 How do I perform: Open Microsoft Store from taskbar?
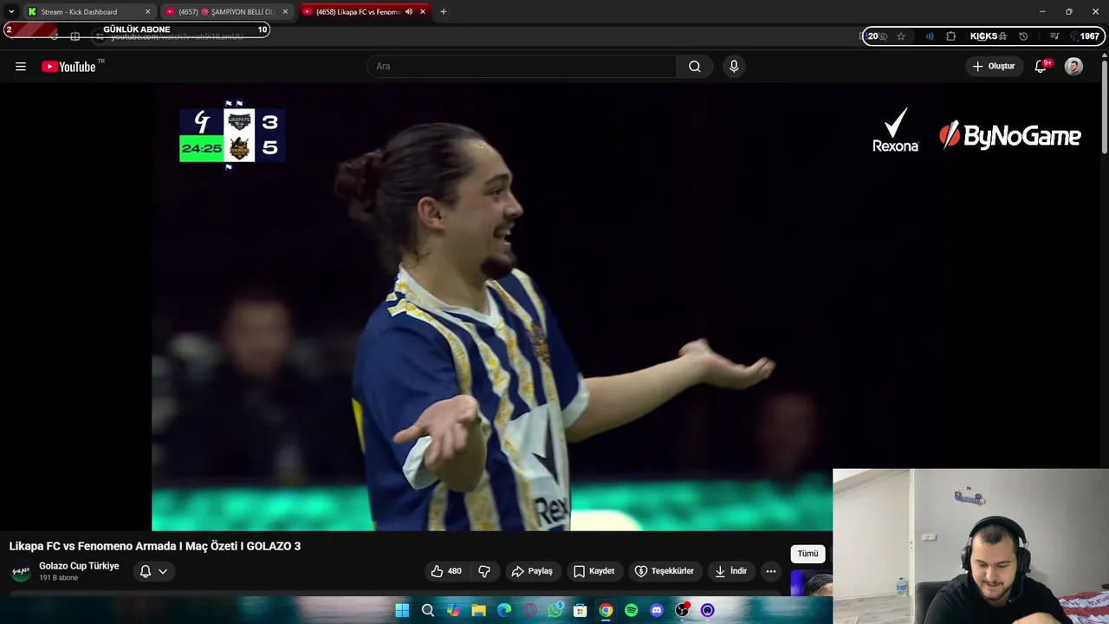pyautogui.click(x=580, y=610)
